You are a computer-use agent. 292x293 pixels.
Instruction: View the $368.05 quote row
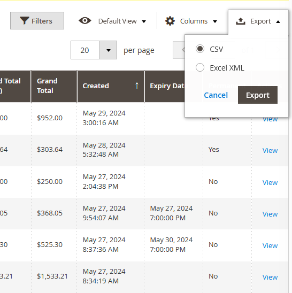click(x=270, y=214)
